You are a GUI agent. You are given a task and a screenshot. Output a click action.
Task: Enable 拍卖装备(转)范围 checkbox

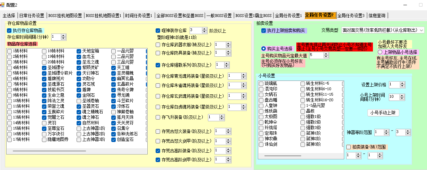click(x=349, y=147)
